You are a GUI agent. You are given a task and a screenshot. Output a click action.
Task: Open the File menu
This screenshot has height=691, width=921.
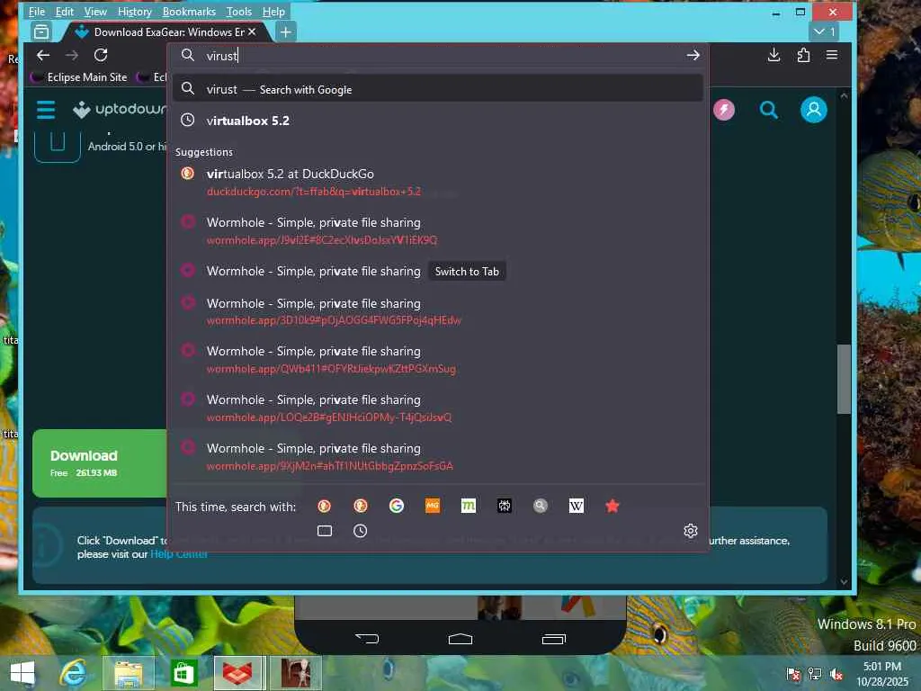(x=36, y=11)
